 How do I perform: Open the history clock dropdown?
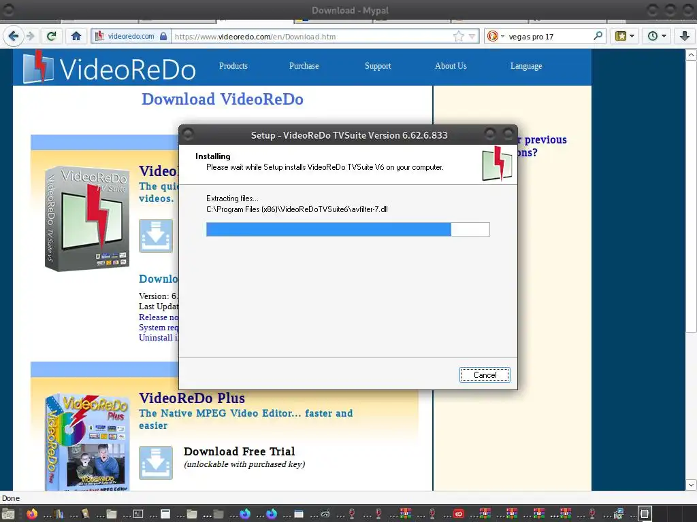[x=657, y=36]
